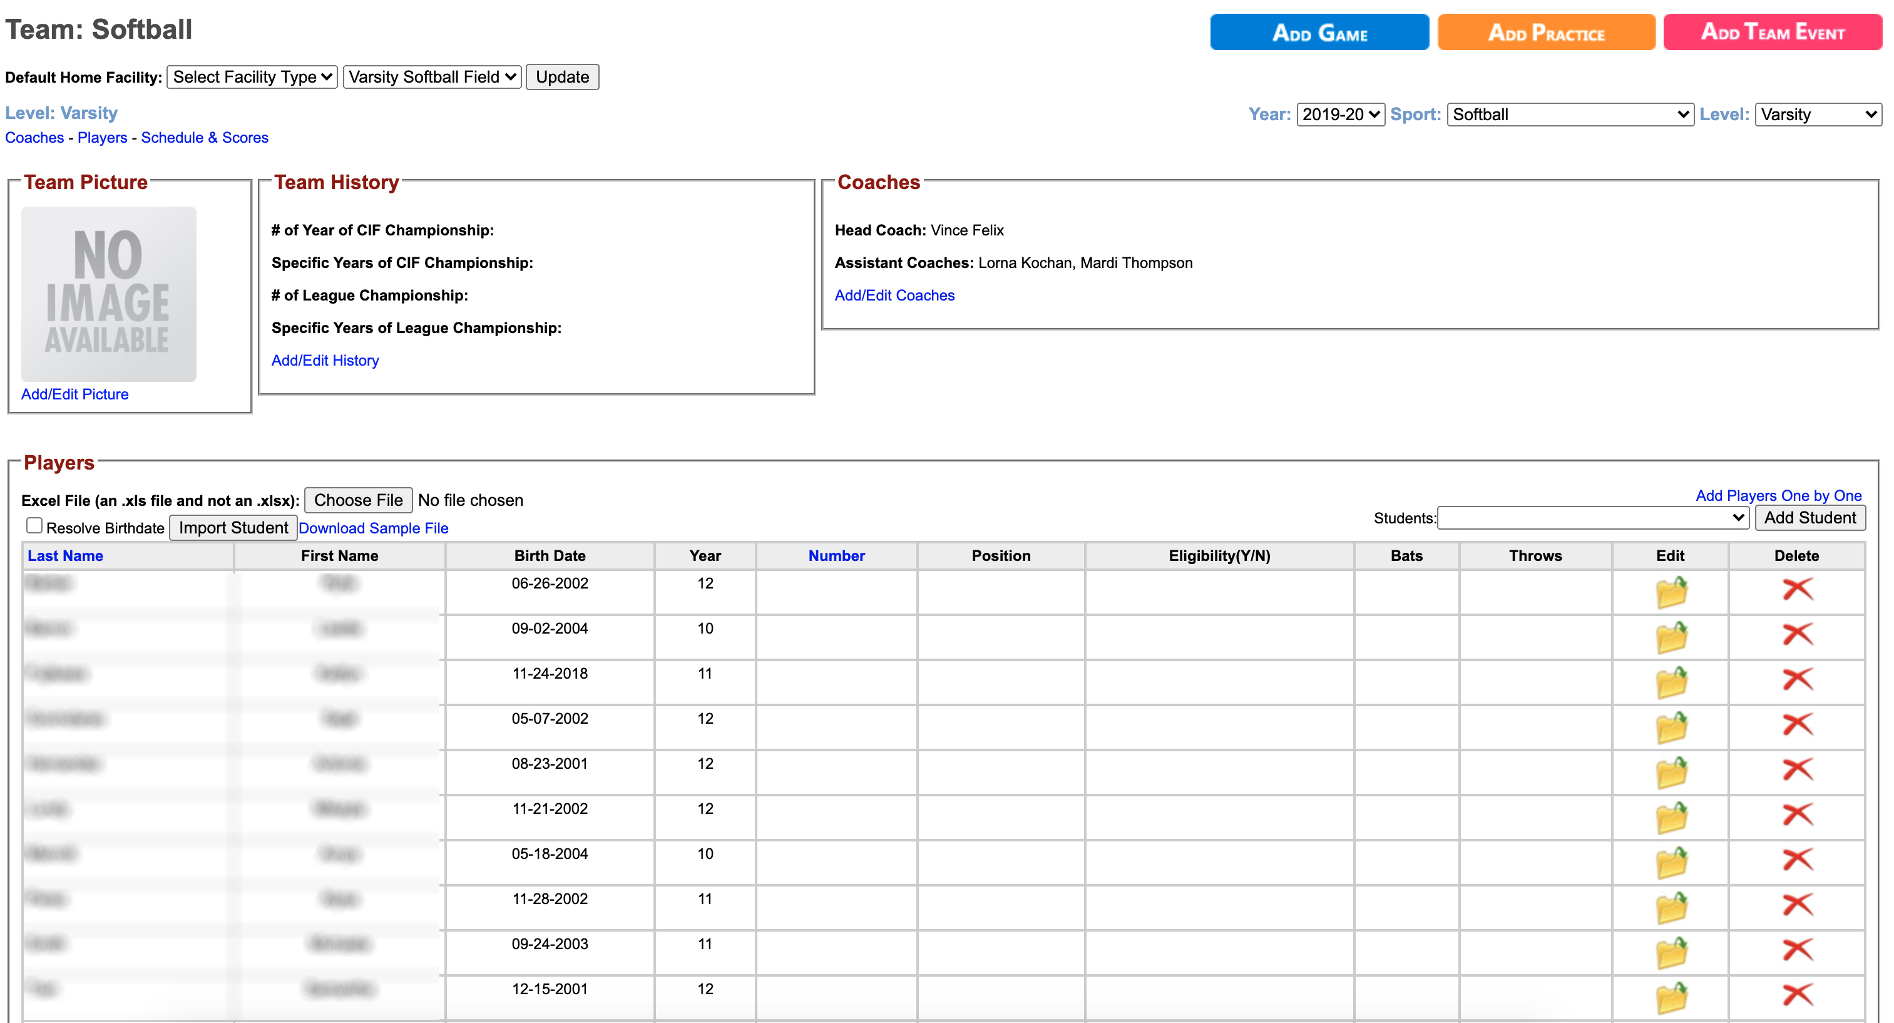Click the No Image Available thumbnail
This screenshot has height=1023, width=1894.
[109, 294]
